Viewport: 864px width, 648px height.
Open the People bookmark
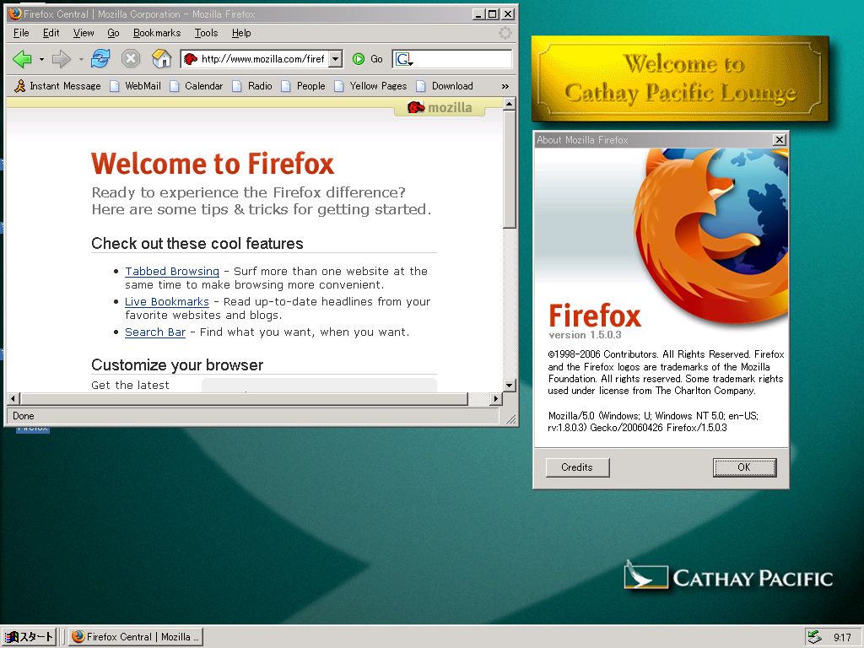coord(304,86)
